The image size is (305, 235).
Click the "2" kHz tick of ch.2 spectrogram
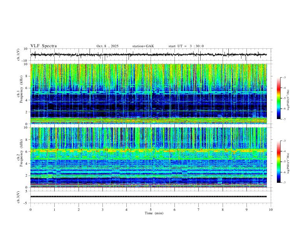point(27,175)
